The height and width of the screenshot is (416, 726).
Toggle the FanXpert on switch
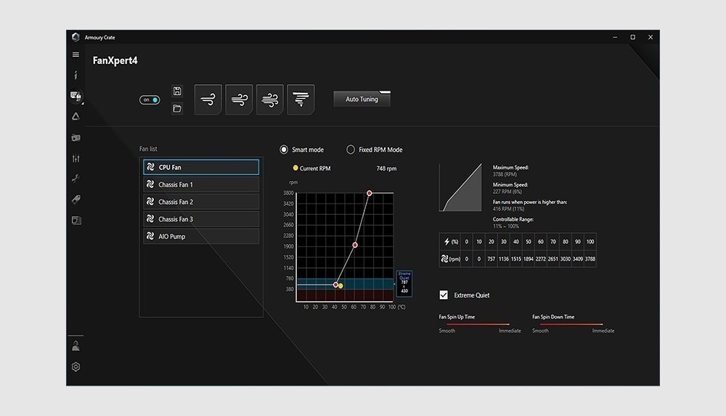150,99
